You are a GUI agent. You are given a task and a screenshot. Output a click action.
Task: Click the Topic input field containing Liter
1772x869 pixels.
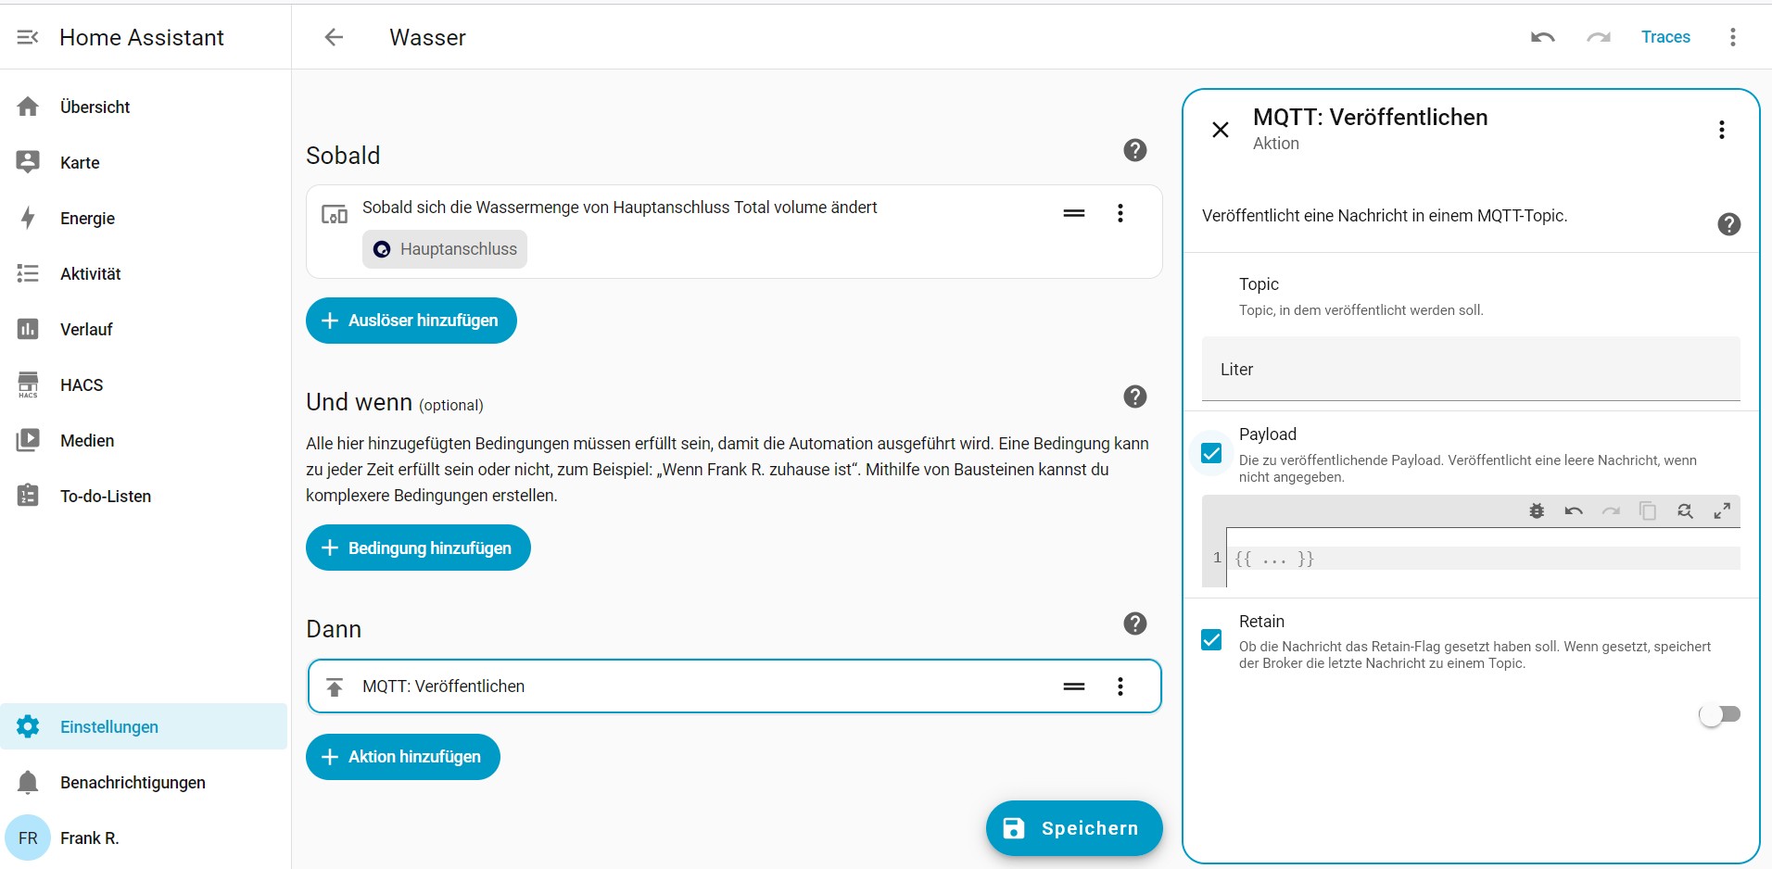click(x=1470, y=370)
